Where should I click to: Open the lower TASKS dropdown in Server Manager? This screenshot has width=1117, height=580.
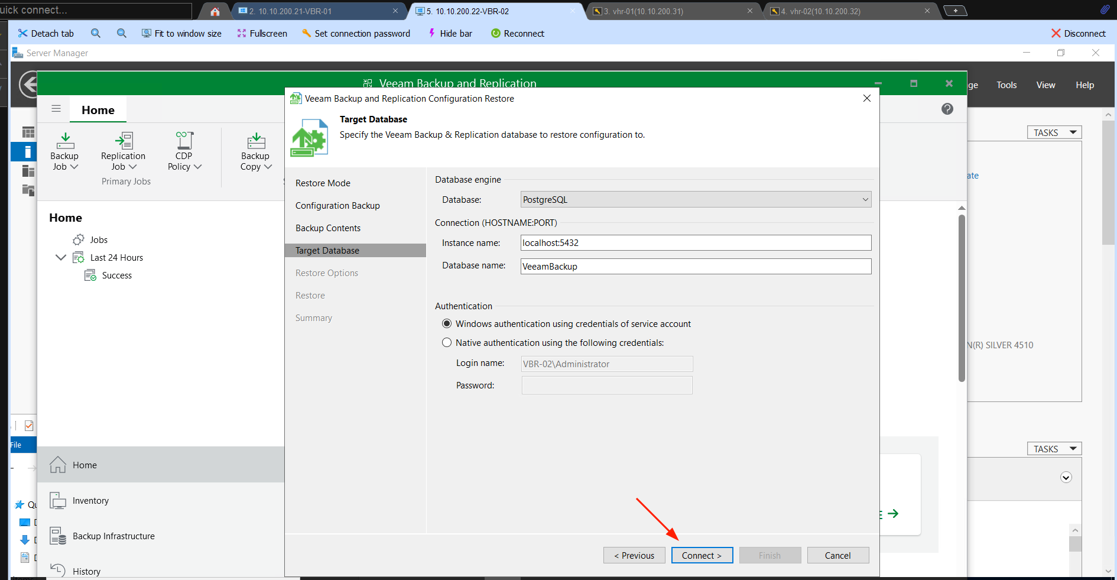coord(1054,449)
